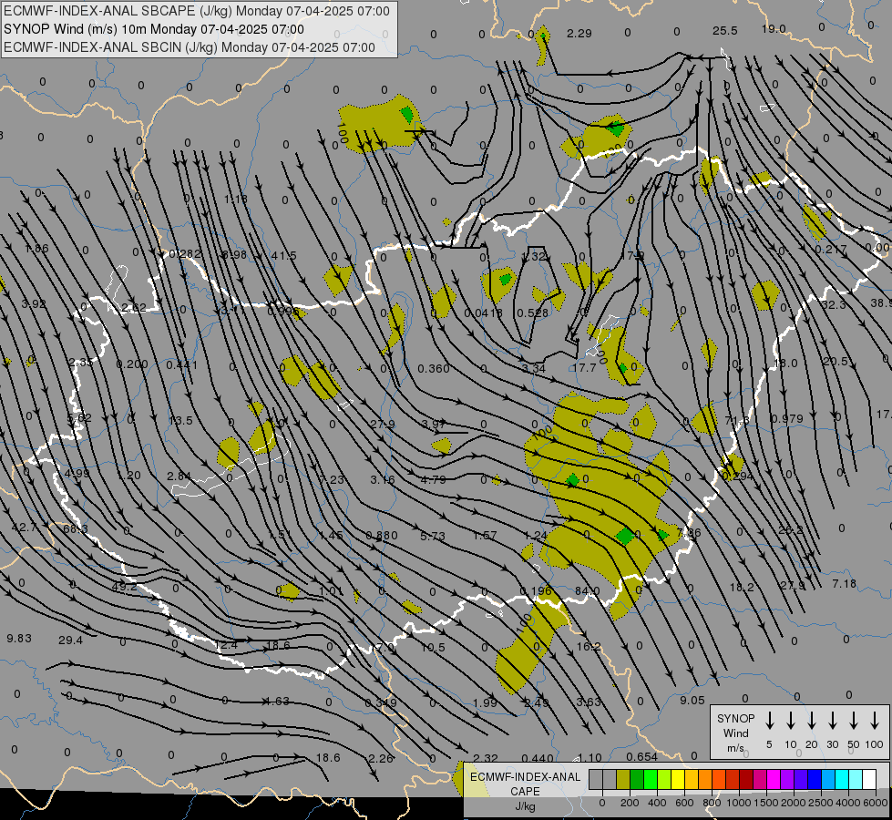Click the 20 m/s wind arrow in legend
The height and width of the screenshot is (820, 892).
812,721
